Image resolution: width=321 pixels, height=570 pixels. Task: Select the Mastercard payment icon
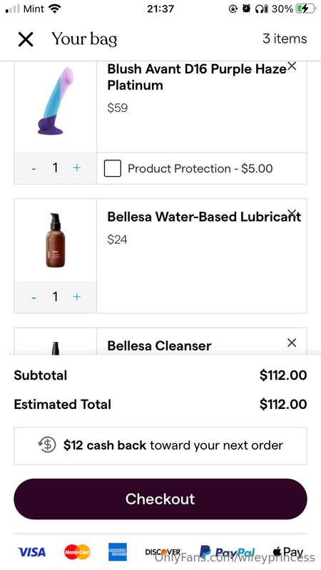(77, 551)
